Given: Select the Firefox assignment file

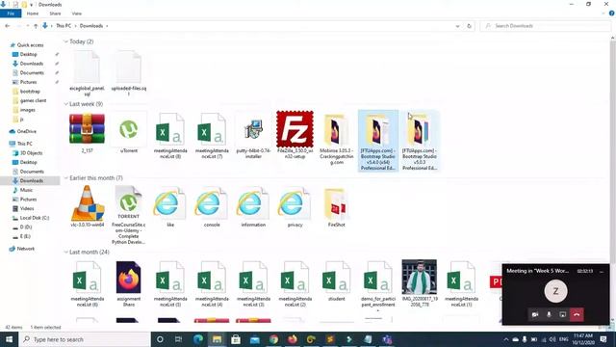Looking at the screenshot, I should (128, 283).
